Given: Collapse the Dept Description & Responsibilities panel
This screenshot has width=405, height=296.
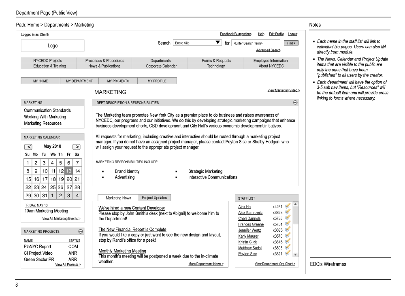Looking at the screenshot, I should coord(295,102).
